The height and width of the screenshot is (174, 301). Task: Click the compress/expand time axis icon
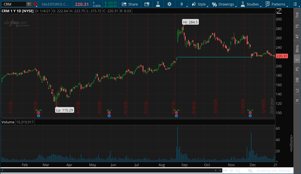(225, 170)
